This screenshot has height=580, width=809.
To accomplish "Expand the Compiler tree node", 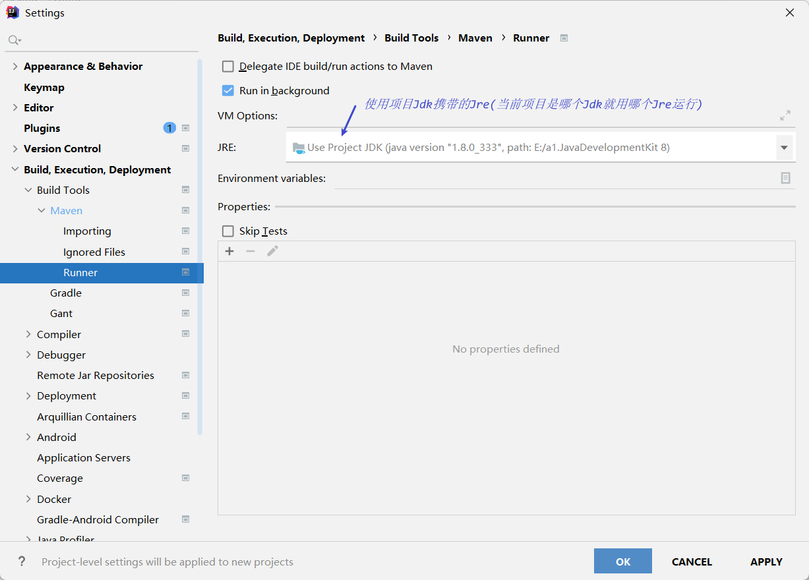I will [x=28, y=334].
